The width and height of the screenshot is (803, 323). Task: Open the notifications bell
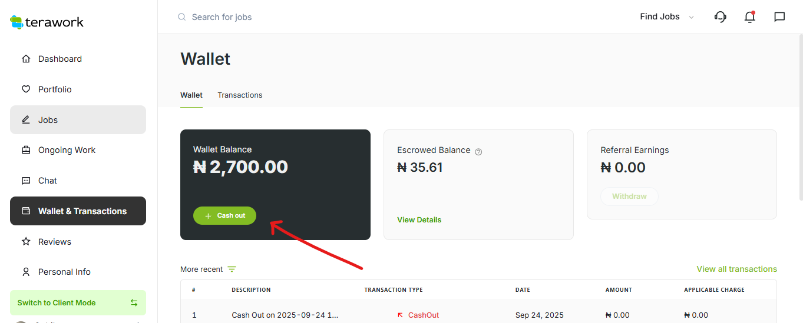click(749, 17)
